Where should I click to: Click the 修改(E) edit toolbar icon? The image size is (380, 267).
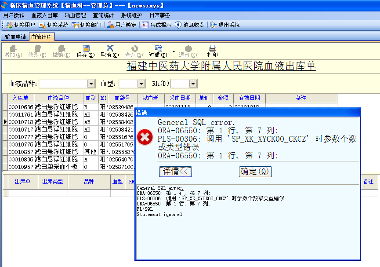[37, 48]
